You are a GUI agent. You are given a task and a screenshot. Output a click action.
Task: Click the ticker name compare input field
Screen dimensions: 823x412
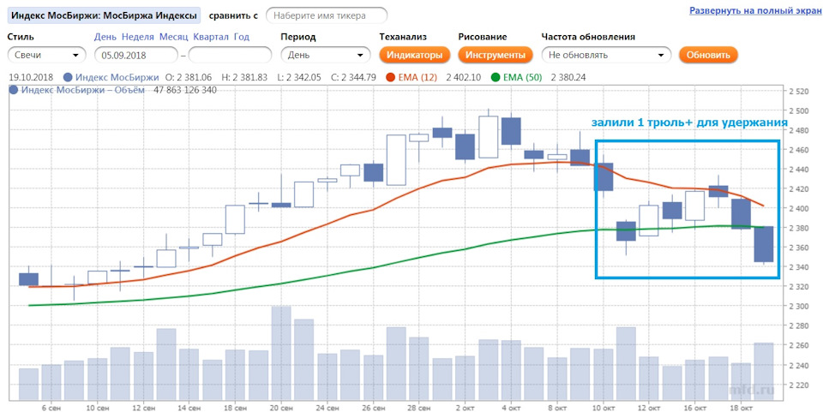(x=327, y=15)
